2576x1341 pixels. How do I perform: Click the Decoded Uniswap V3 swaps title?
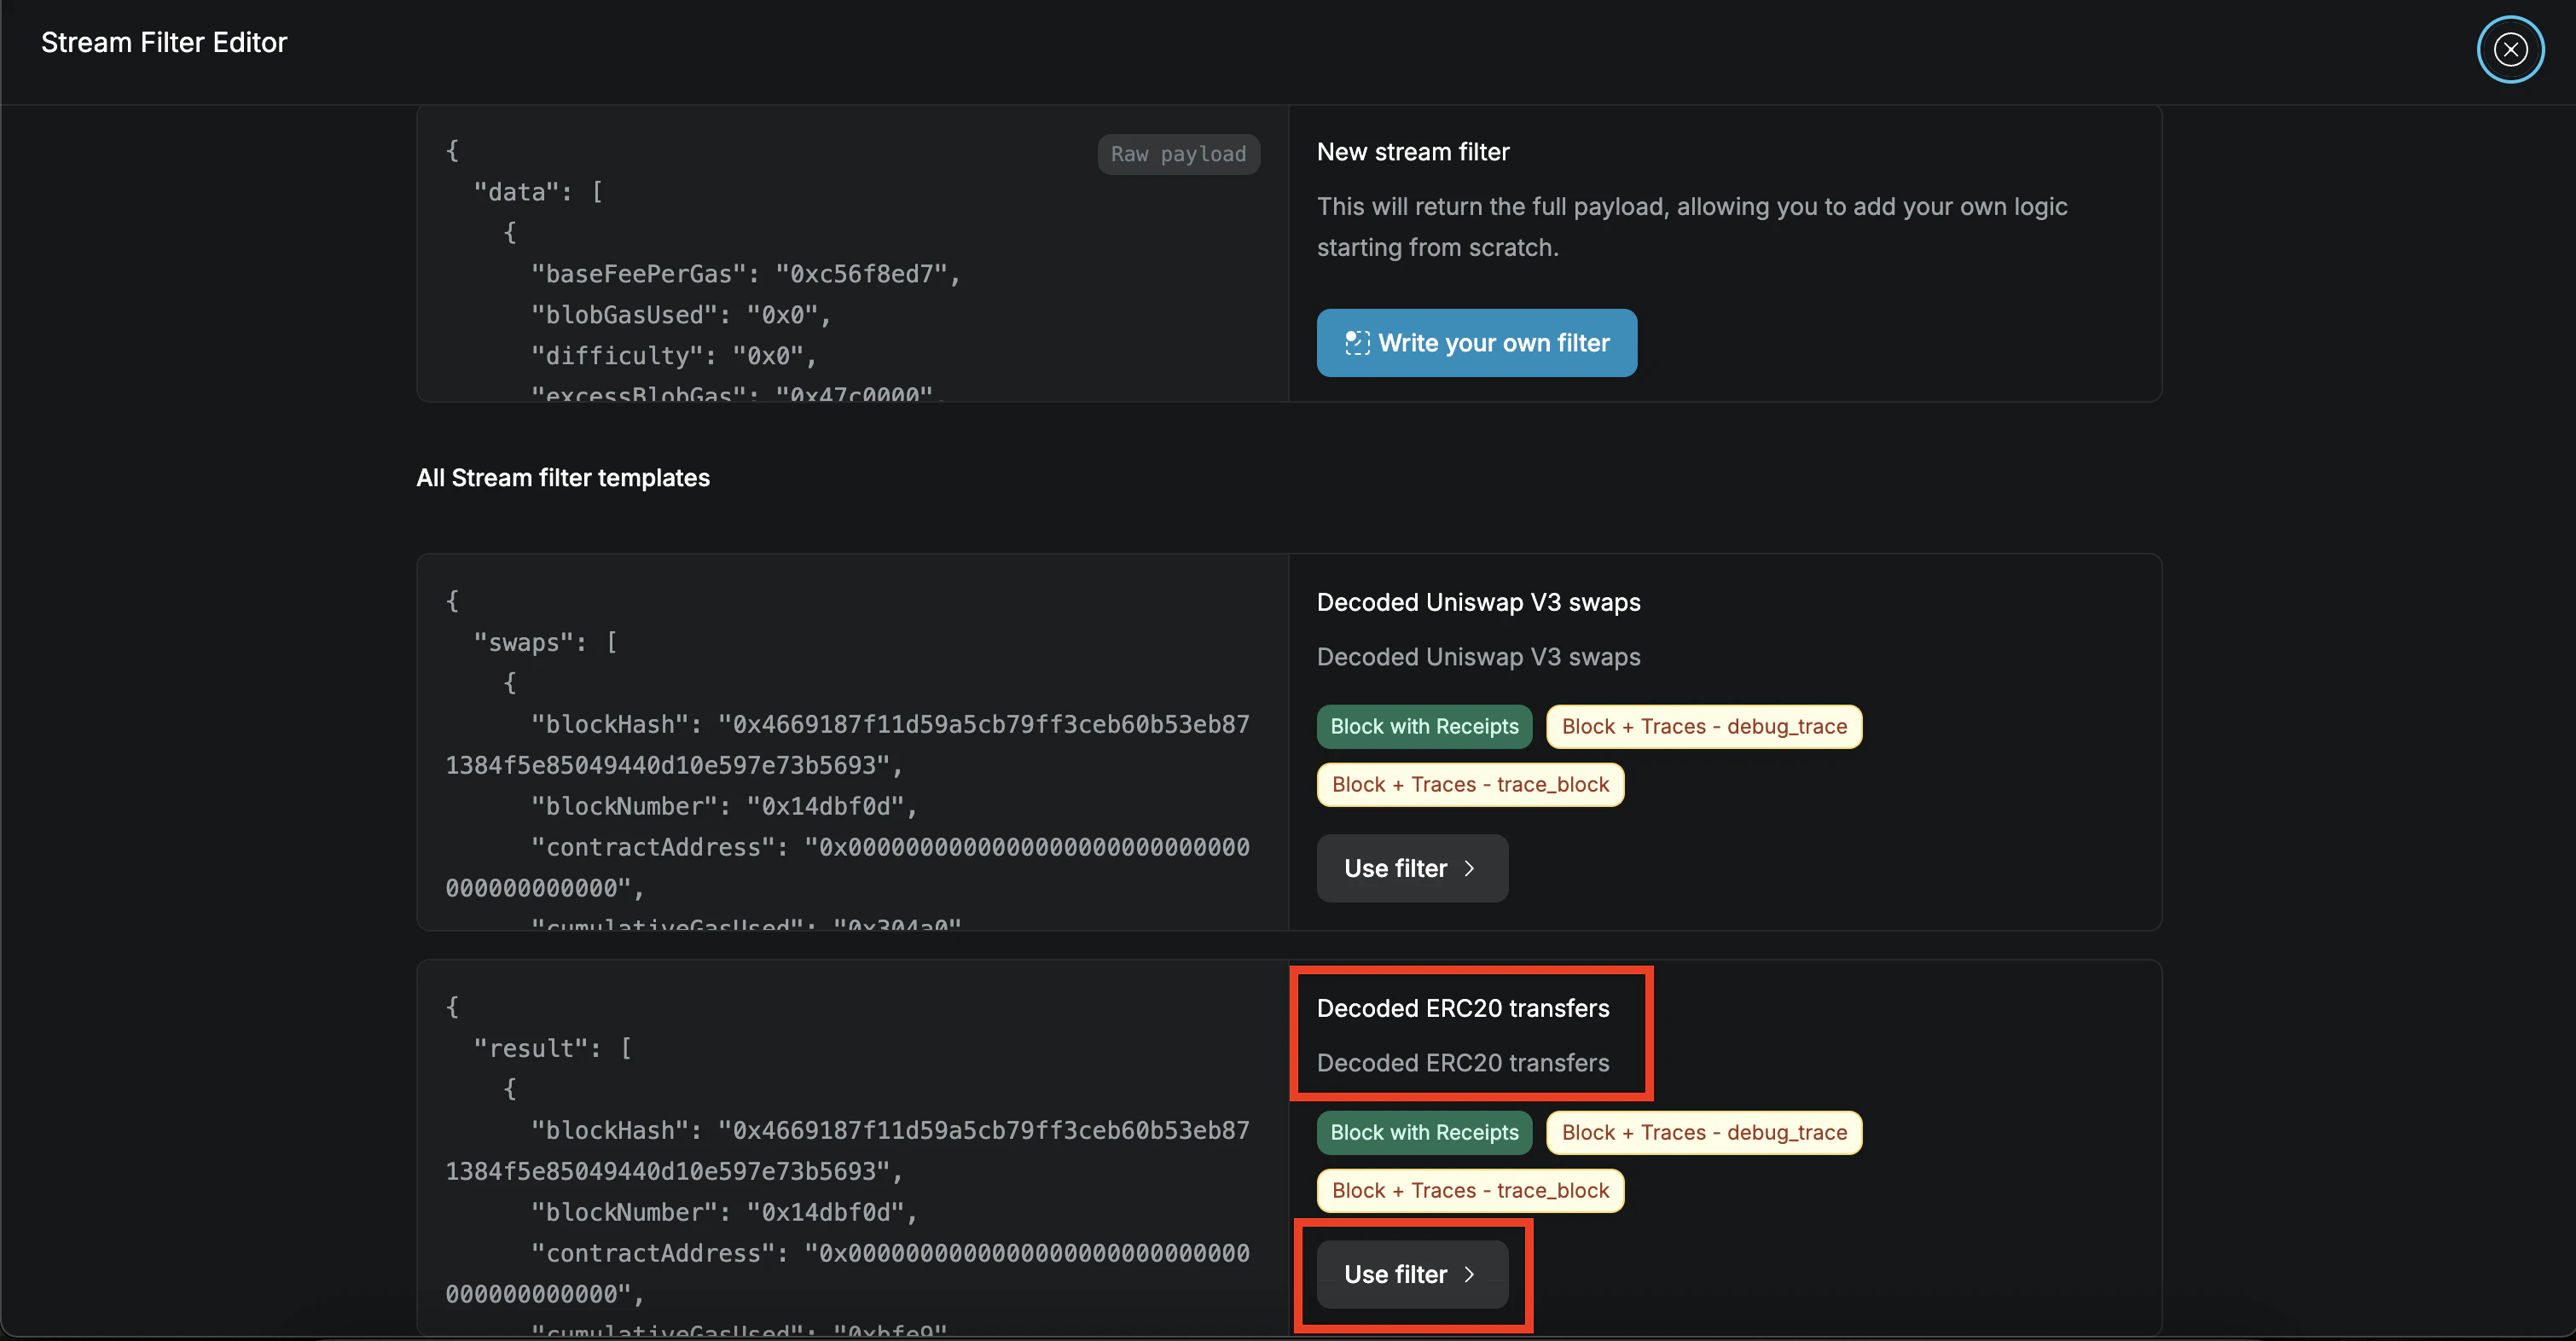click(x=1478, y=602)
